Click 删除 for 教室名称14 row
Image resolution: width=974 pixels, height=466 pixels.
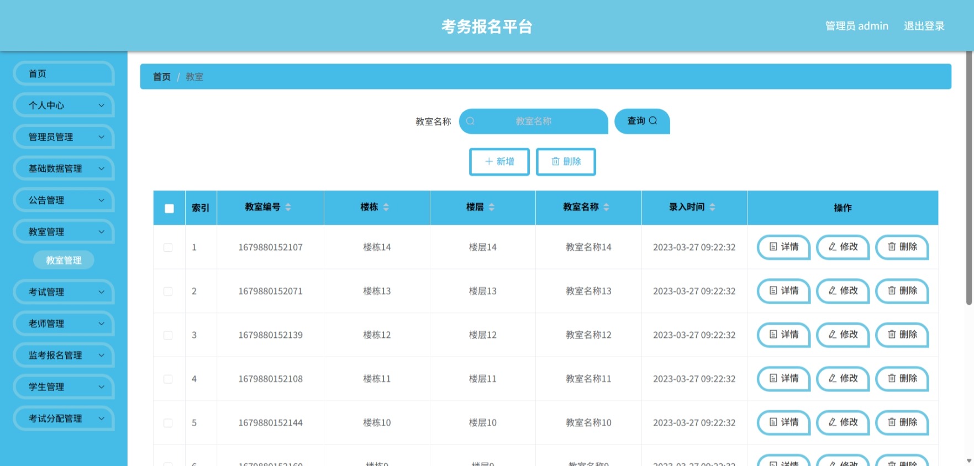pos(902,247)
